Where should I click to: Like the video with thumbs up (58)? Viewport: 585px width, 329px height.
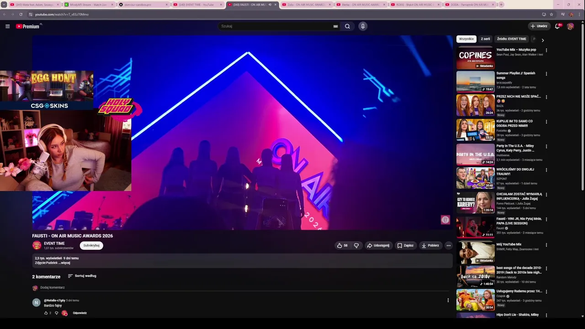pyautogui.click(x=342, y=245)
